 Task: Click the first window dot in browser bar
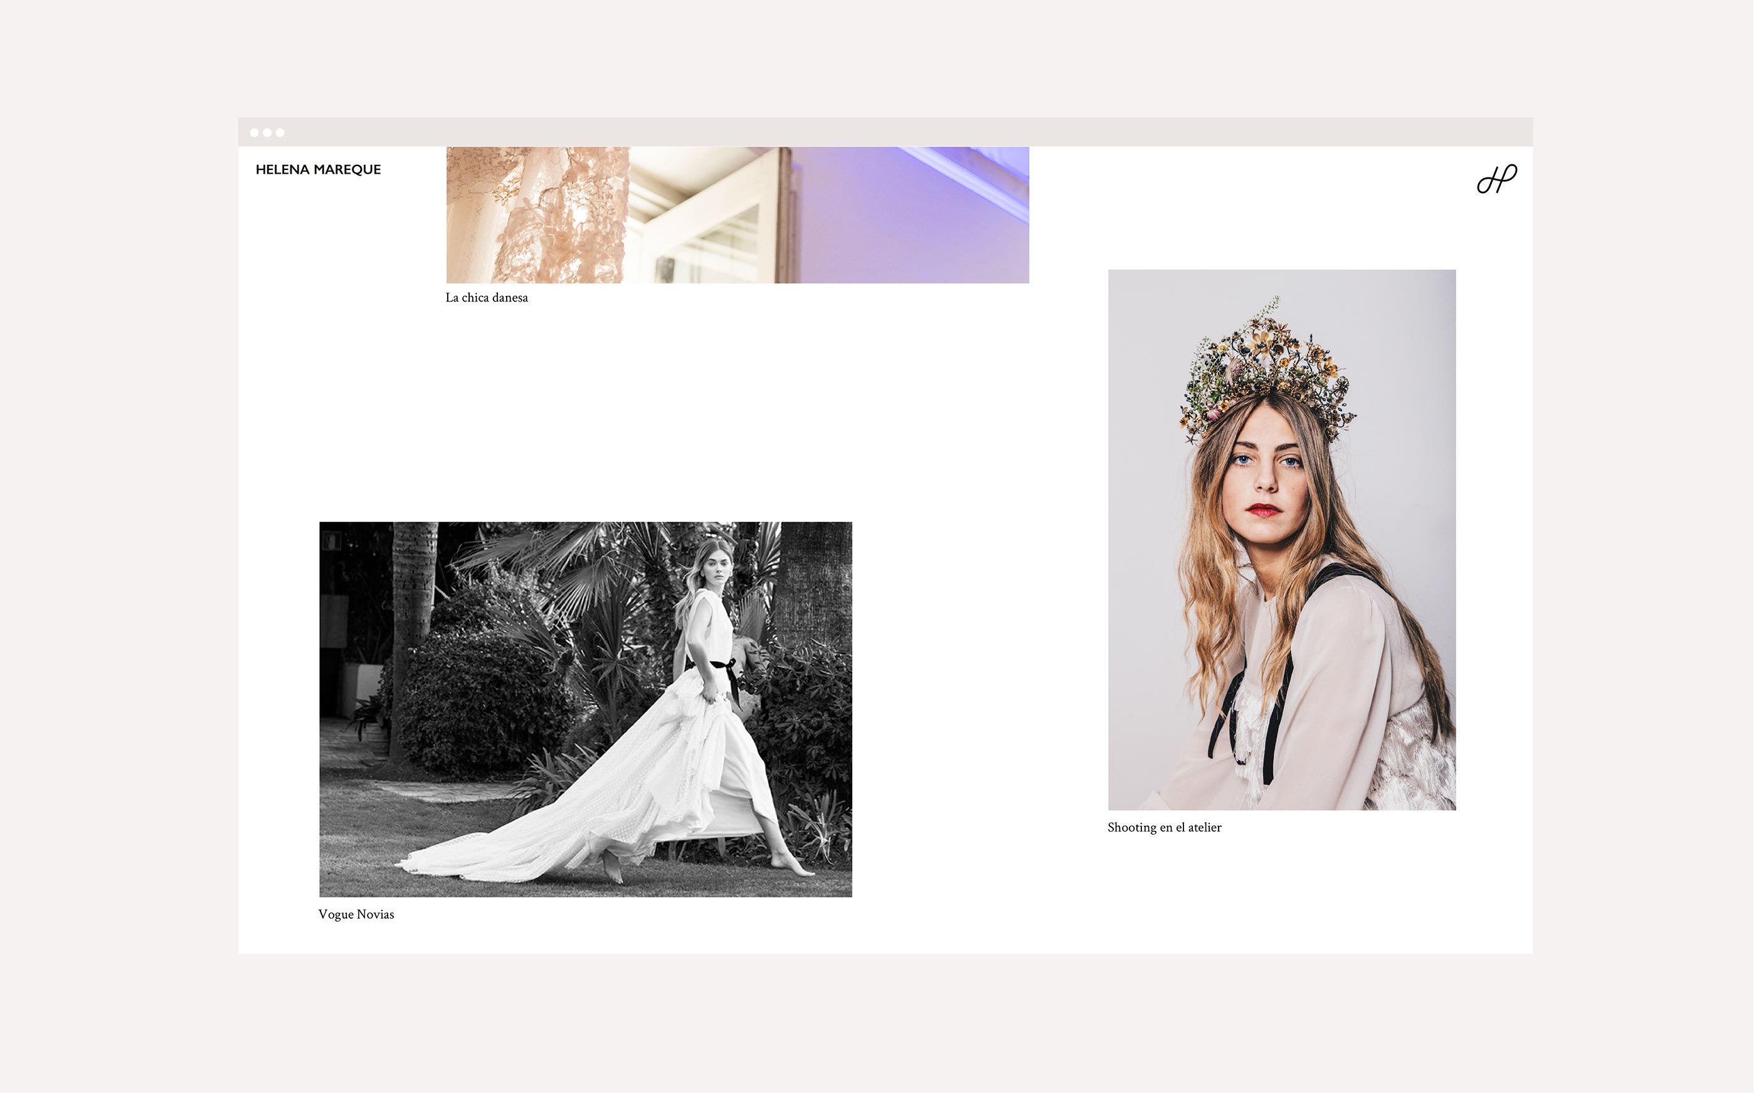(255, 133)
